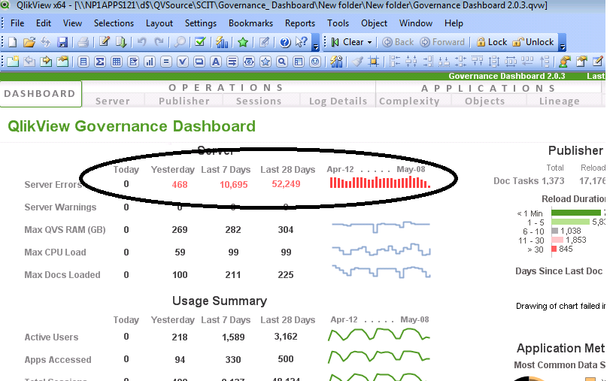
Task: Create a Table Box grid icon
Action: tap(117, 62)
